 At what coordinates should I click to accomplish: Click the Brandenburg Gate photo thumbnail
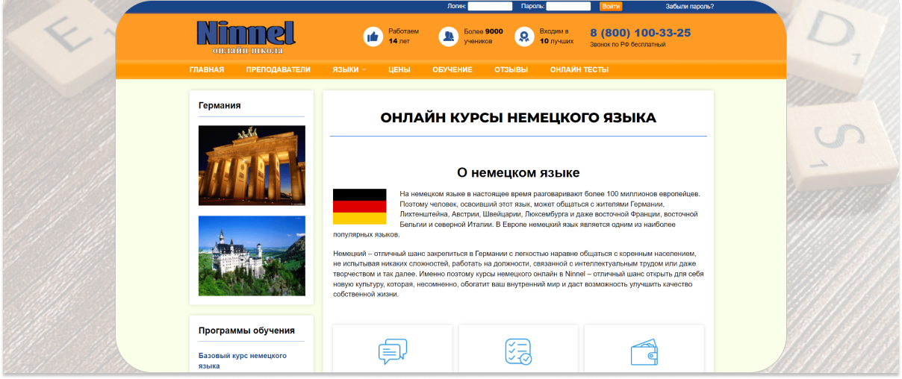(252, 166)
